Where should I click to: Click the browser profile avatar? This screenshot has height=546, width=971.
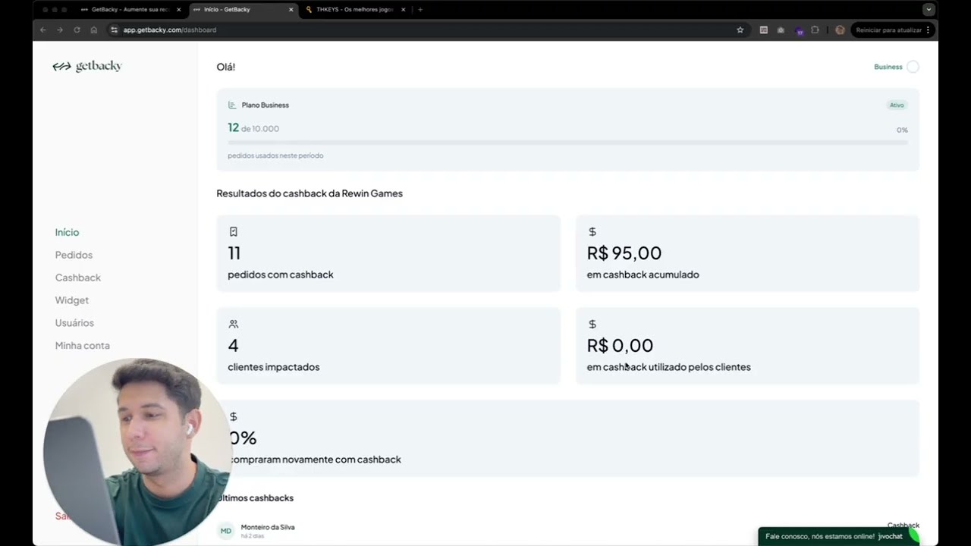[840, 30]
